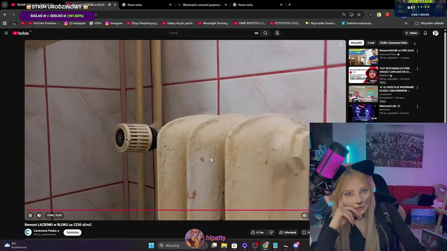Click the Subskrybuj button
This screenshot has height=251, width=447.
pos(72,233)
